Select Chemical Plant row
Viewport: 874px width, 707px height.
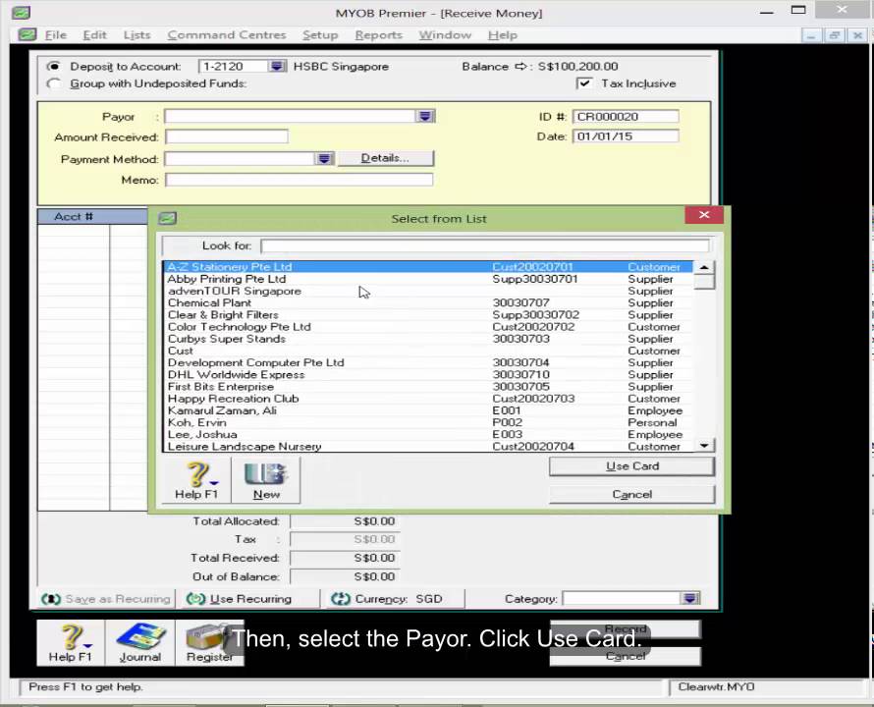point(428,302)
